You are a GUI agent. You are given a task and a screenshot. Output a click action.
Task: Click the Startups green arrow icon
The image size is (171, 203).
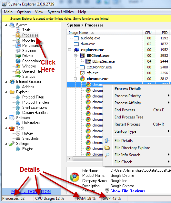pyautogui.click(x=18, y=76)
